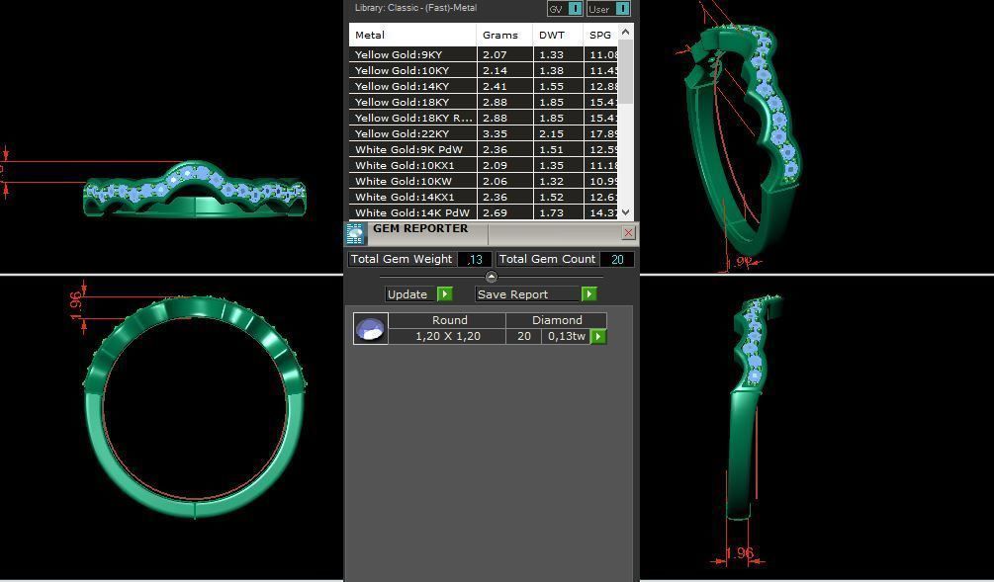Click the Round gem shape cell
994x582 pixels.
[448, 320]
